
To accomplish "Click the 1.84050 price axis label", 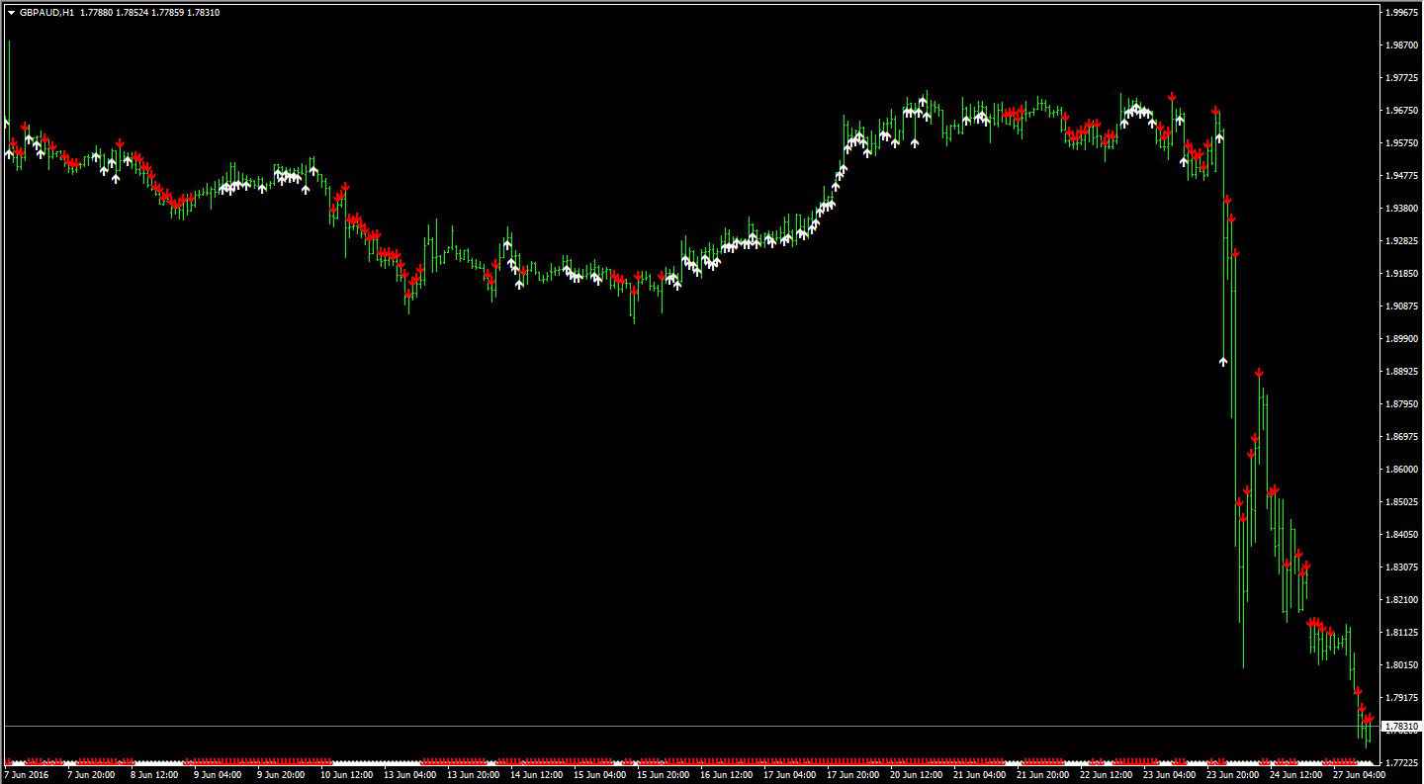I will (x=1402, y=535).
